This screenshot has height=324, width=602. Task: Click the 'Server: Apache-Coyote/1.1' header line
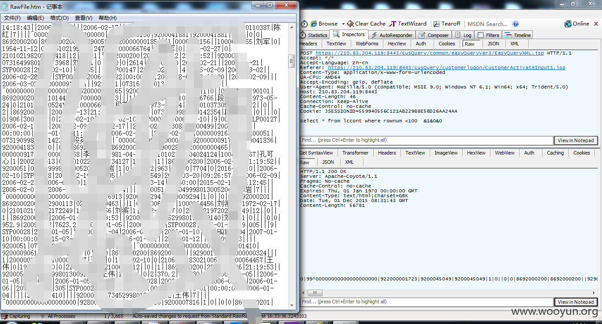click(338, 177)
